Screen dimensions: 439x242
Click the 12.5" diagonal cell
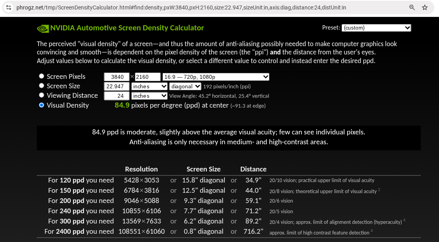pyautogui.click(x=204, y=190)
